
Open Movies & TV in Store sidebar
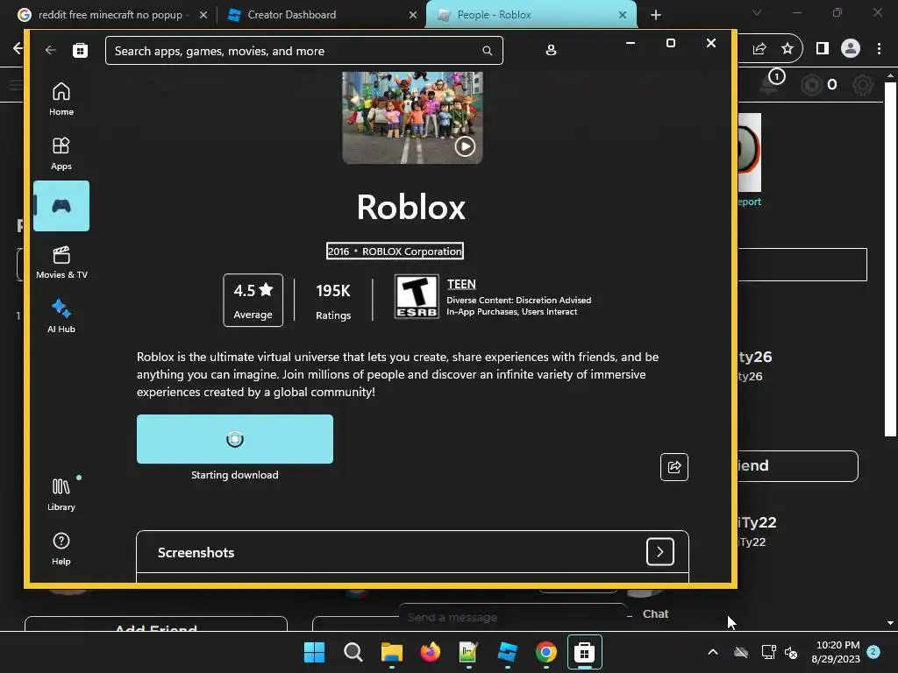pyautogui.click(x=61, y=262)
